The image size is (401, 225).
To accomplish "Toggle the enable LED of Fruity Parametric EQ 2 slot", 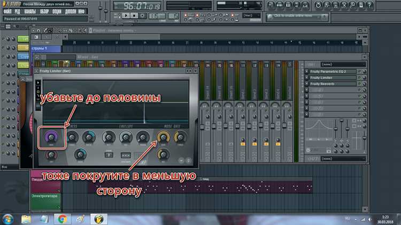I will [x=359, y=72].
